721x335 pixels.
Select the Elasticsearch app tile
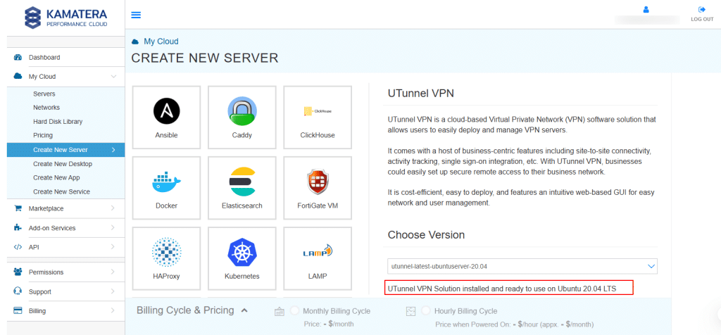(x=242, y=187)
